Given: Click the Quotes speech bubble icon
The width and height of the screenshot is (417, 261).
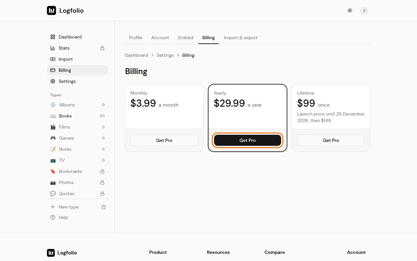Looking at the screenshot, I should [x=53, y=193].
